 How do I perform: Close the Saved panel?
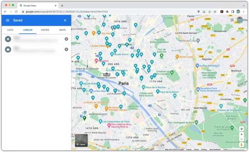[65, 20]
